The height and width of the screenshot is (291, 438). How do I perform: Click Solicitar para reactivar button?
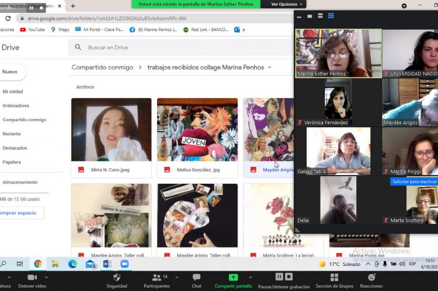(413, 182)
